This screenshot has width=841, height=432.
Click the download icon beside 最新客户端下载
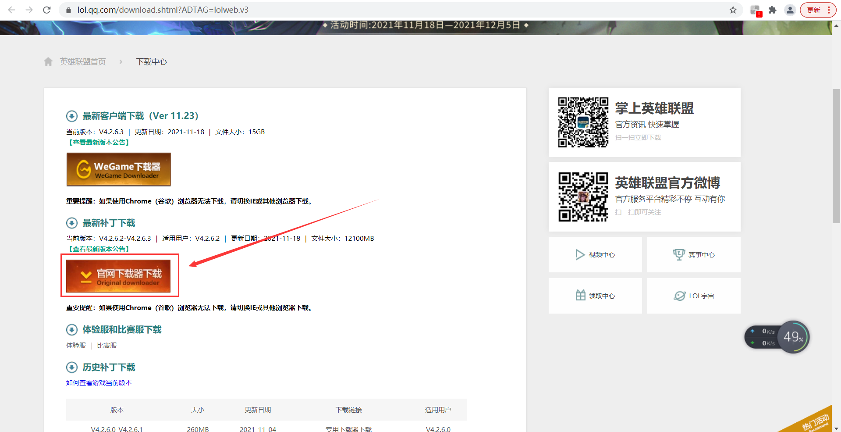(72, 116)
